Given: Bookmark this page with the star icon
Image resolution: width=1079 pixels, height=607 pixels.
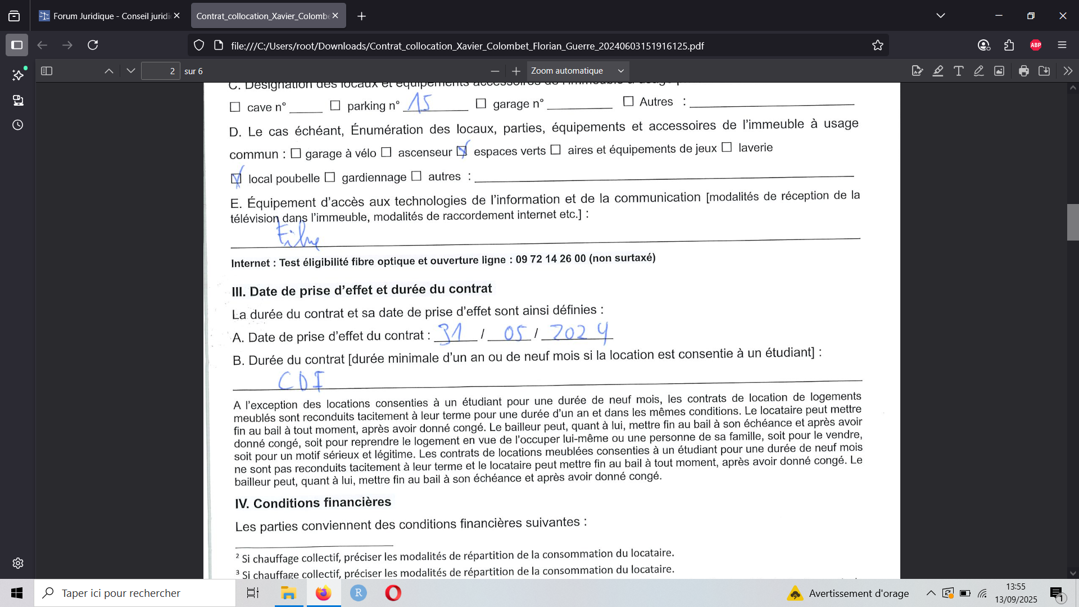Looking at the screenshot, I should pos(878,46).
